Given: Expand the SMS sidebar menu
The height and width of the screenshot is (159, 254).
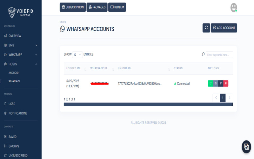Looking at the screenshot, I should coord(21,45).
